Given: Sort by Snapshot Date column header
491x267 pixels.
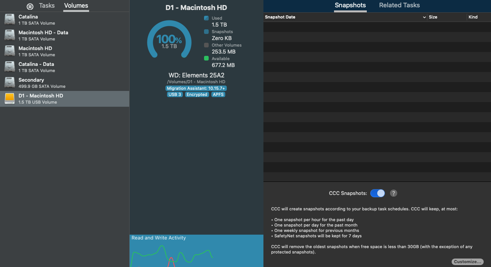Looking at the screenshot, I should click(346, 17).
